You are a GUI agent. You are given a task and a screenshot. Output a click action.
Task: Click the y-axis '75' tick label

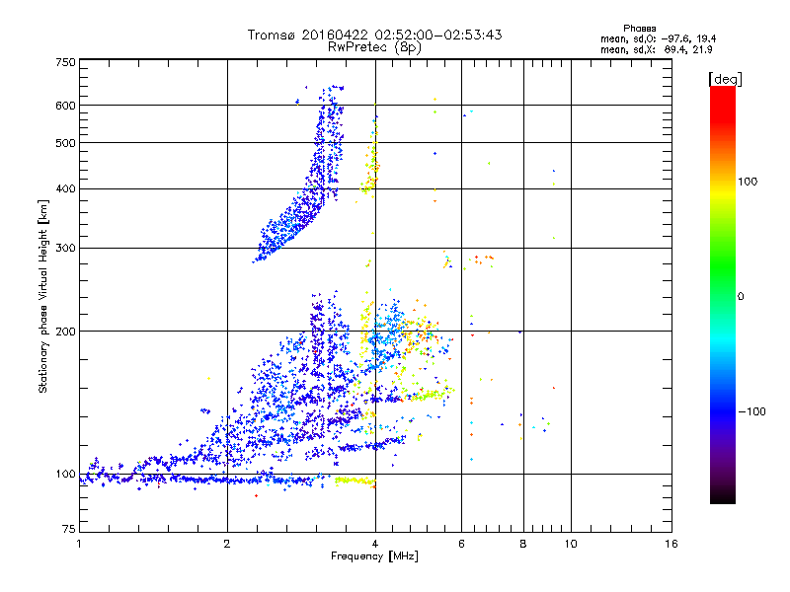tap(69, 529)
